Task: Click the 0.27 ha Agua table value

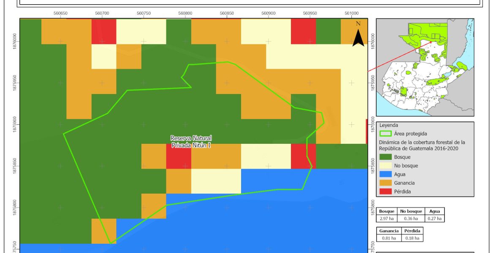Action: pyautogui.click(x=434, y=218)
